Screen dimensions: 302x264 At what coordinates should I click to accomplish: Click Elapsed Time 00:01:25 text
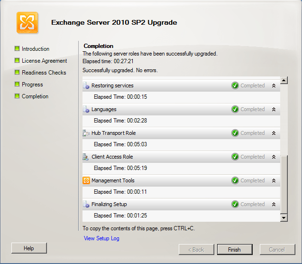coord(120,216)
